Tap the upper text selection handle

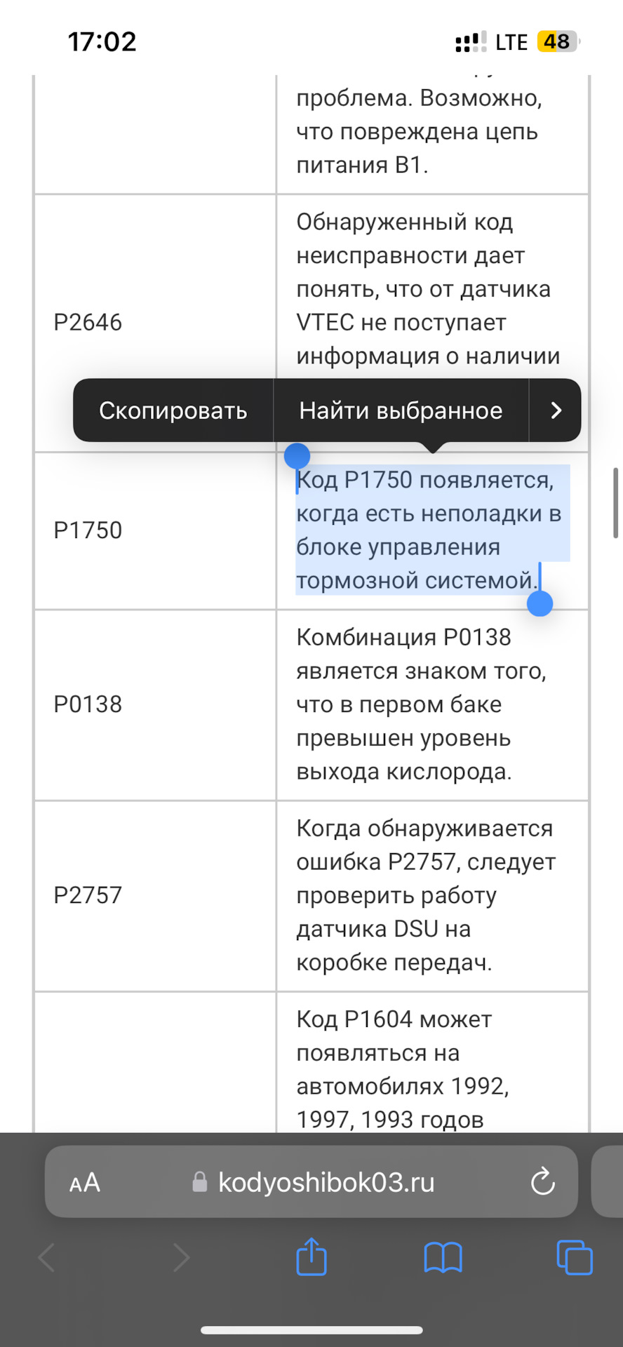click(x=297, y=457)
